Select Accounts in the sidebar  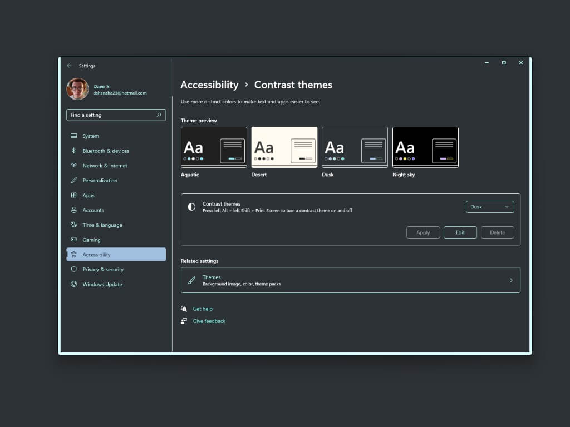pyautogui.click(x=93, y=210)
